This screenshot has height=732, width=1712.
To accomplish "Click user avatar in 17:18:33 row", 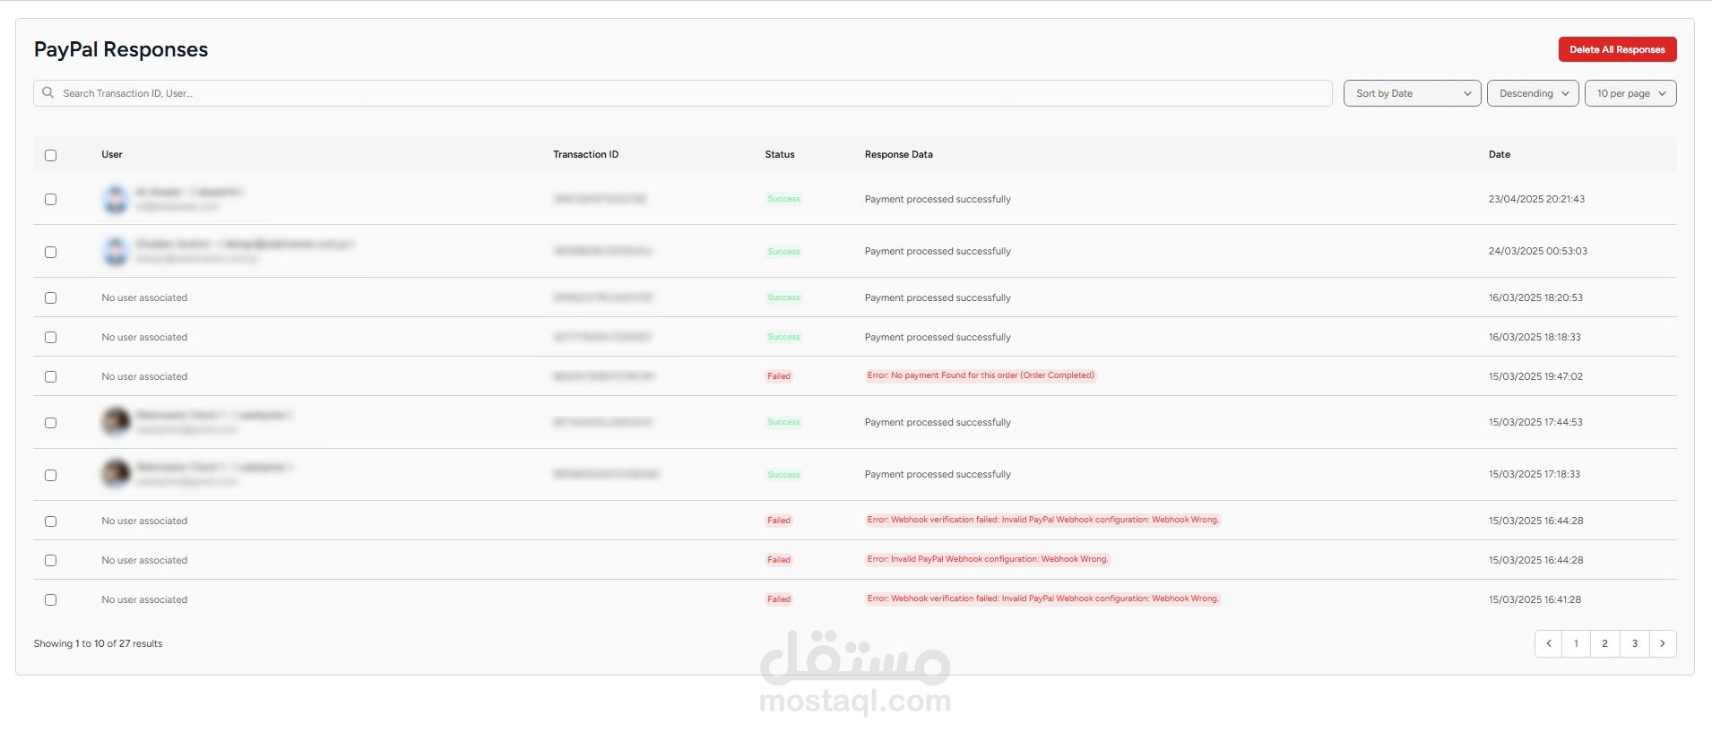I will tap(116, 473).
